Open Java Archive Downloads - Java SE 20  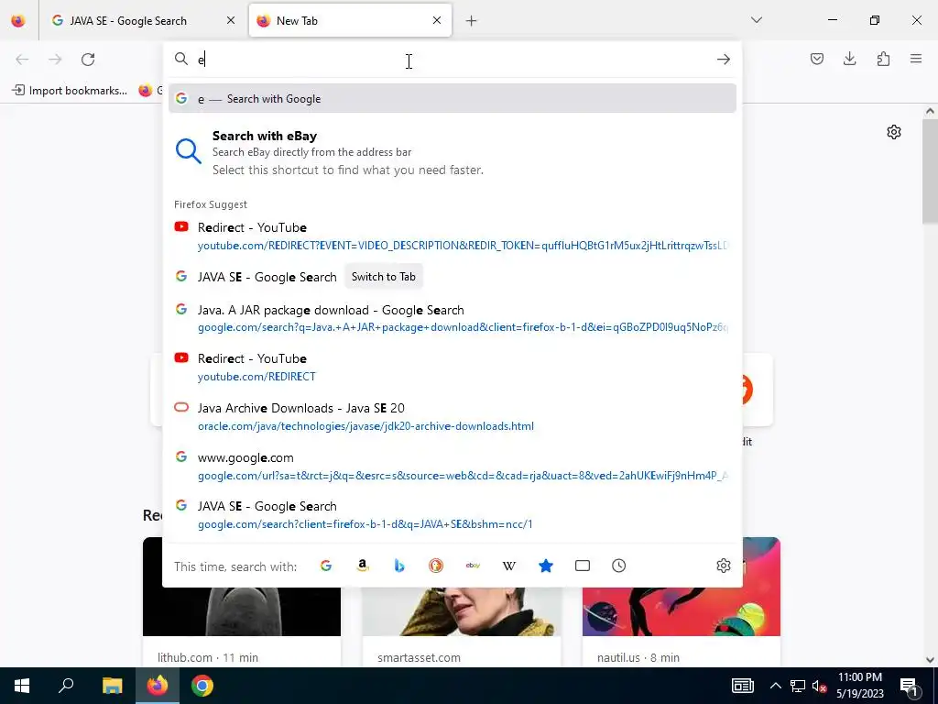453,417
